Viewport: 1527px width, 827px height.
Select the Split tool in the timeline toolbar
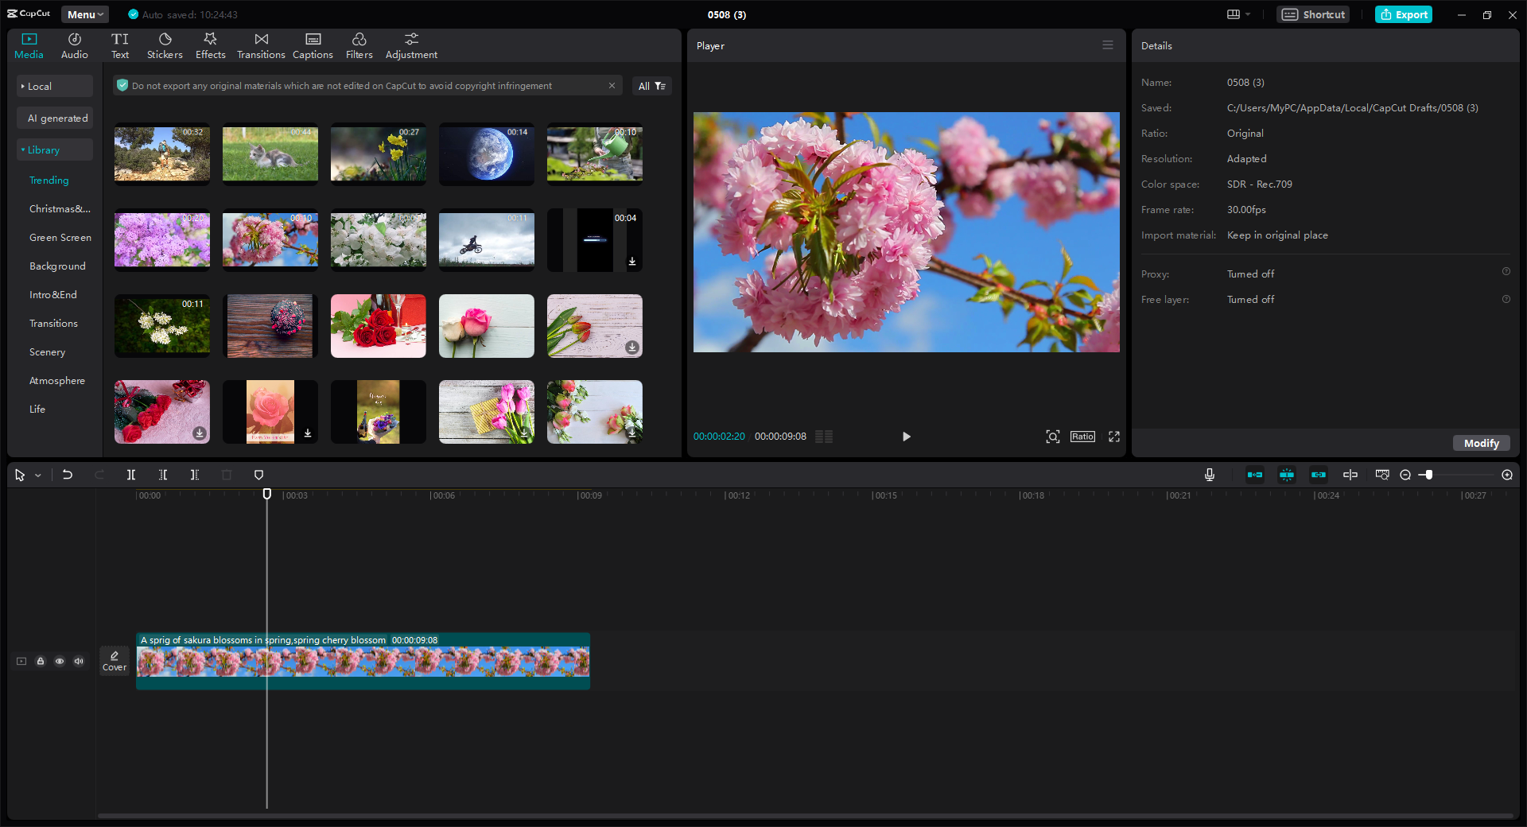131,475
